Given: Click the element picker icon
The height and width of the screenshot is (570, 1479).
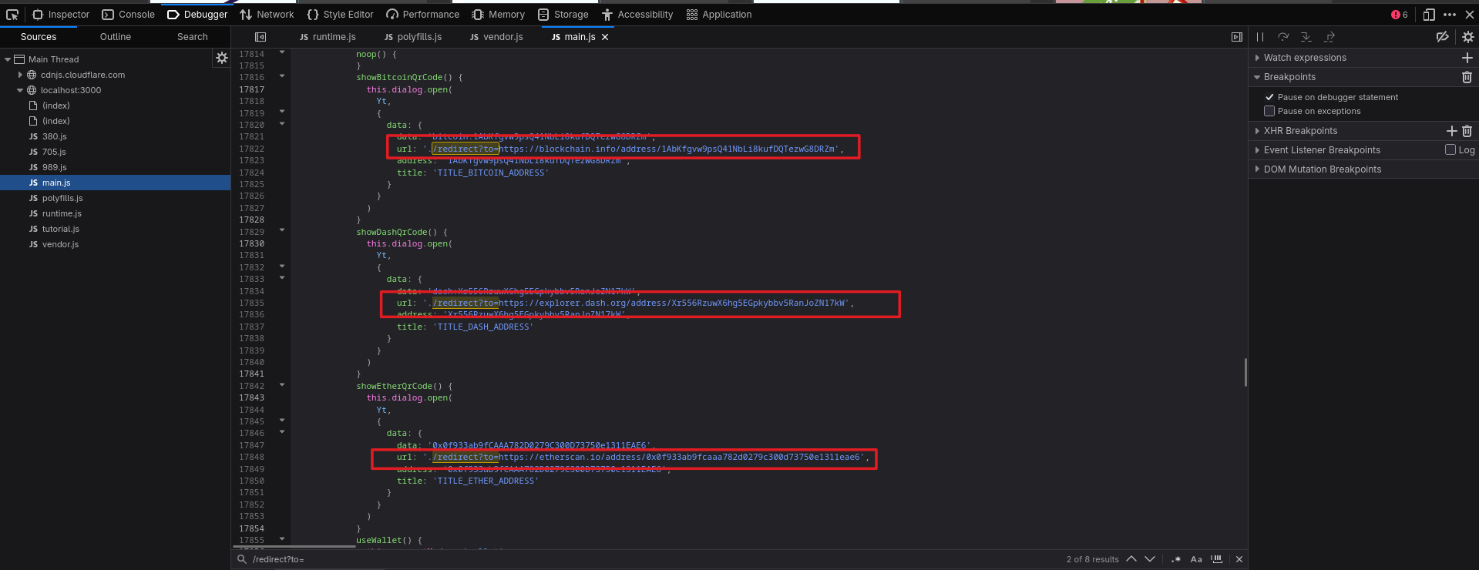Looking at the screenshot, I should pos(12,15).
